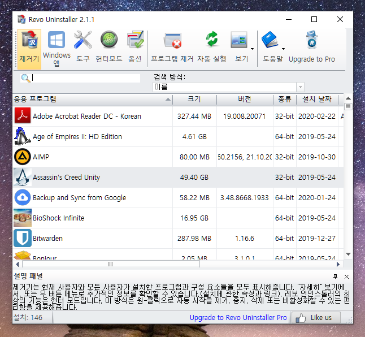The height and width of the screenshot is (337, 365).
Task: Click the horizontal scrollbar left arrow
Action: (17, 264)
